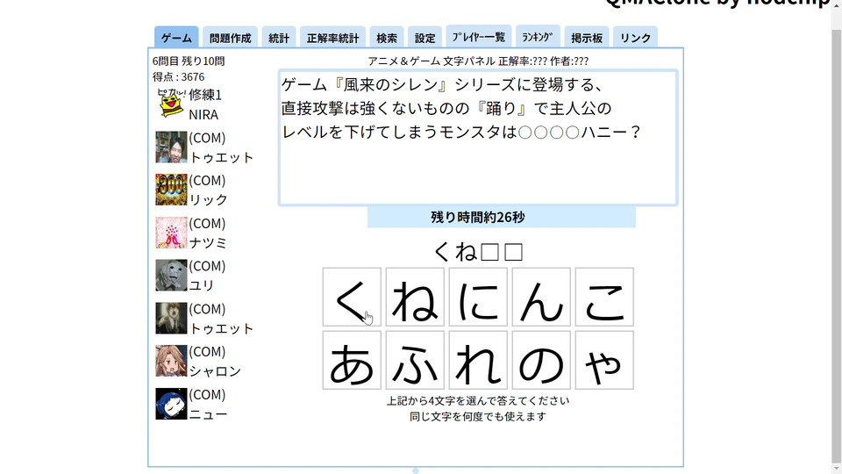Click NIRA's yellow smiley avatar
This screenshot has height=474, width=842.
pos(171,104)
